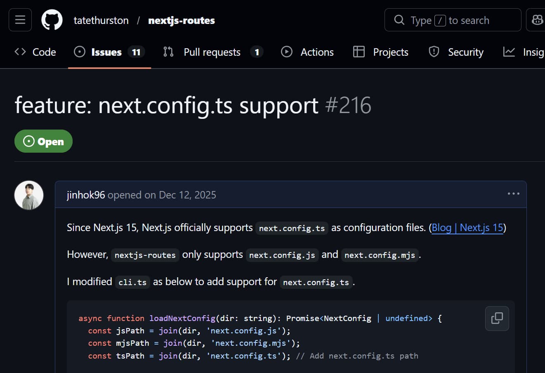This screenshot has height=373, width=545.
Task: Click the green Open status badge
Action: pyautogui.click(x=43, y=141)
